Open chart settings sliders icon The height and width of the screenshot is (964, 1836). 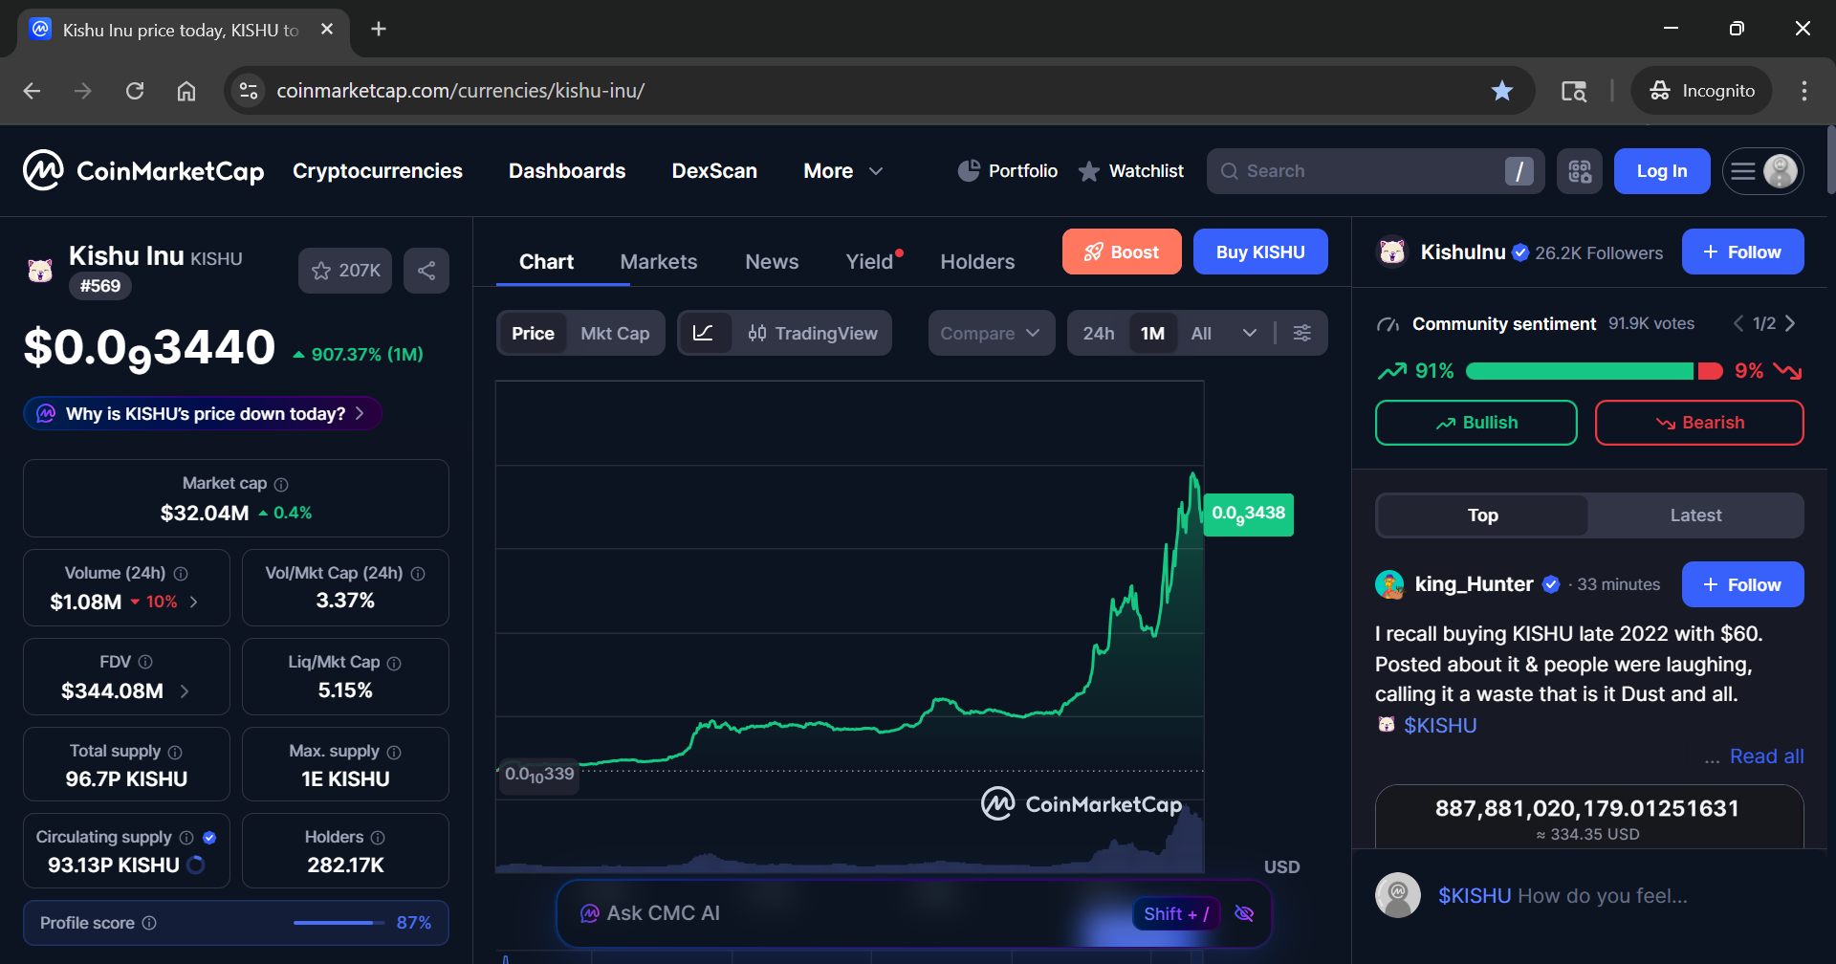pyautogui.click(x=1302, y=333)
